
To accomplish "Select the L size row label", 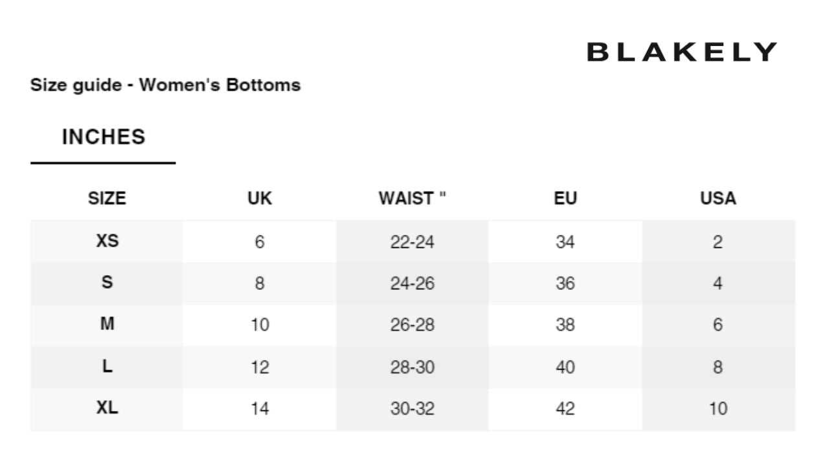I will click(x=107, y=366).
